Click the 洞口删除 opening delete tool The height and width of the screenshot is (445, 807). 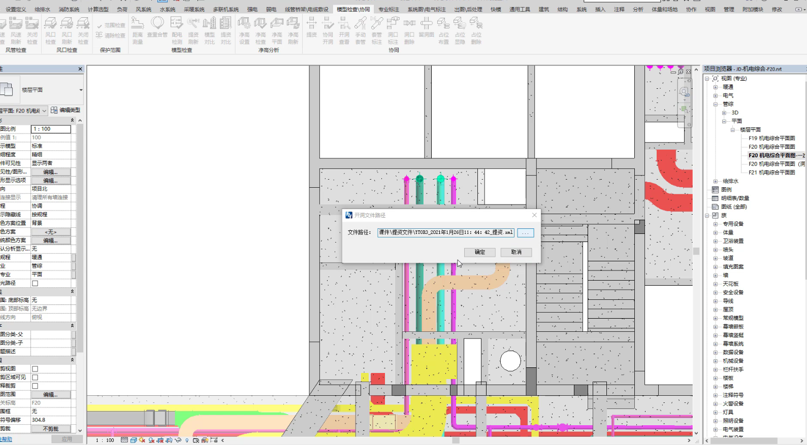[x=409, y=30]
